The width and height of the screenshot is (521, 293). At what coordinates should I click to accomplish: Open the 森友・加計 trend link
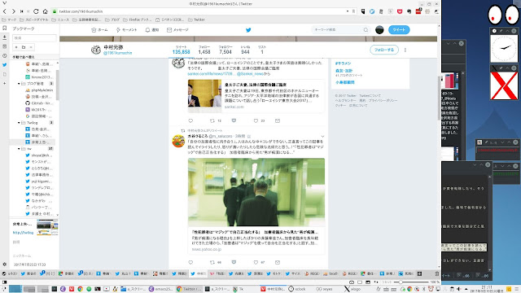[x=344, y=71]
